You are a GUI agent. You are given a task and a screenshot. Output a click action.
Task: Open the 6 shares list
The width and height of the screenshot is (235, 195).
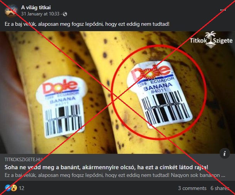(220, 188)
